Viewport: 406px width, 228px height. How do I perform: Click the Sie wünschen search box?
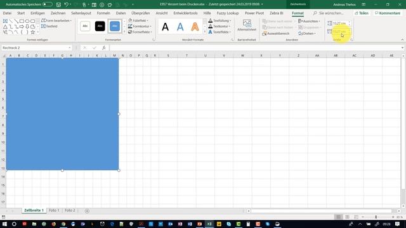[329, 13]
